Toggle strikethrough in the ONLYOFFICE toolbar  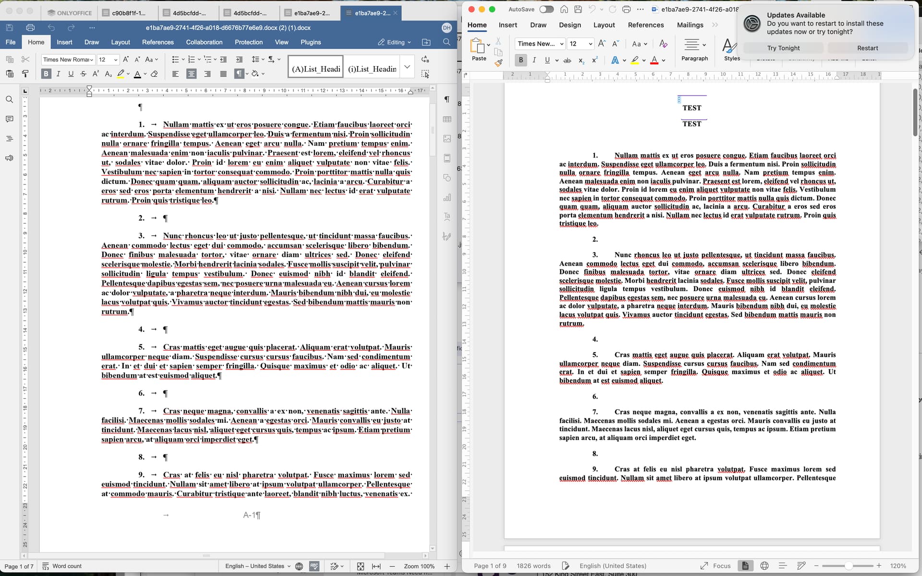click(x=83, y=74)
